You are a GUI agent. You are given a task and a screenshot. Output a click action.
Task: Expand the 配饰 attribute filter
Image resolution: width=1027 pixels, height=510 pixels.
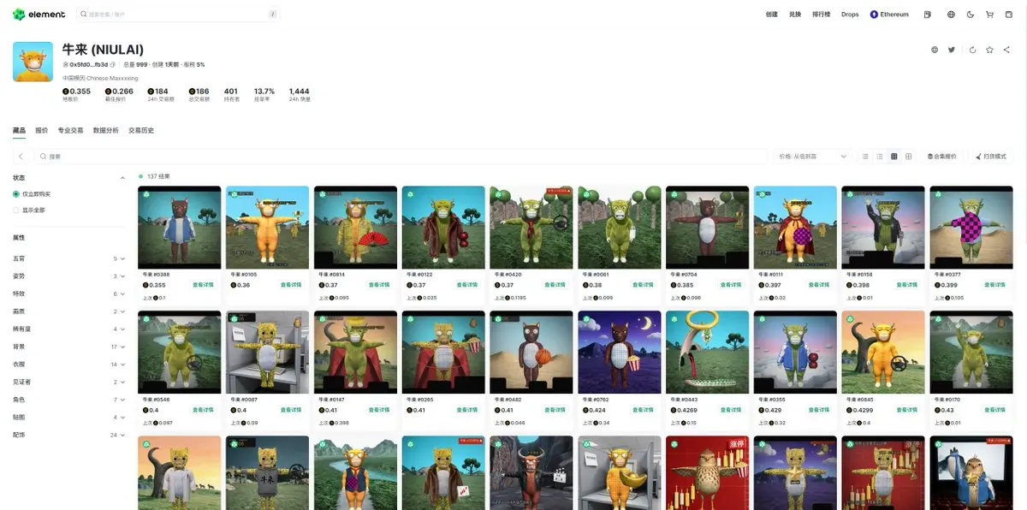[x=68, y=435]
